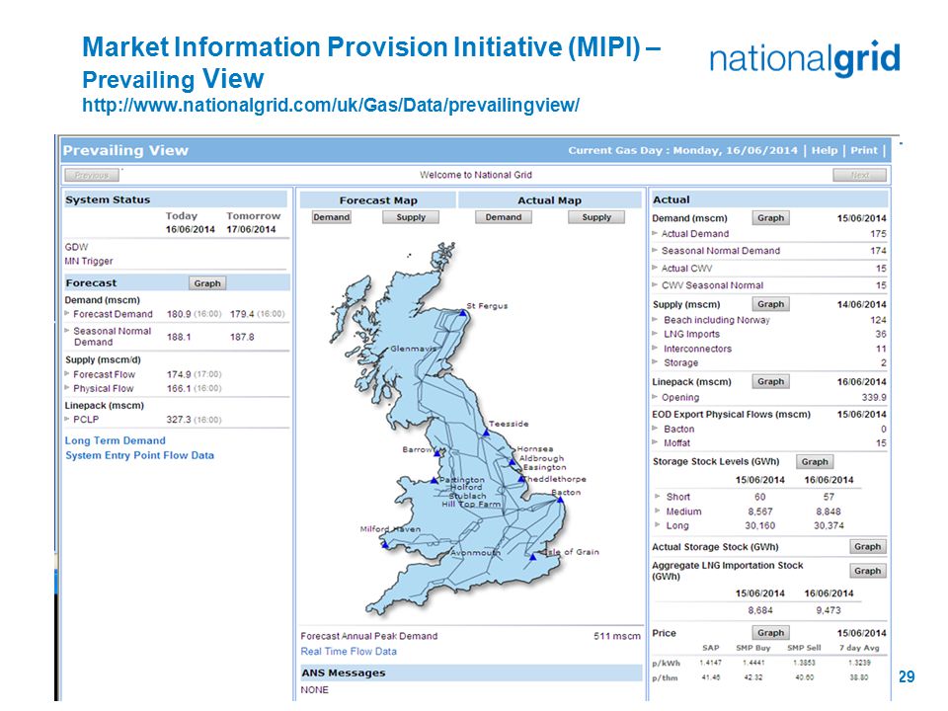This screenshot has width=948, height=711.
Task: Open System Entry Point Flow Data link
Action: [x=139, y=455]
